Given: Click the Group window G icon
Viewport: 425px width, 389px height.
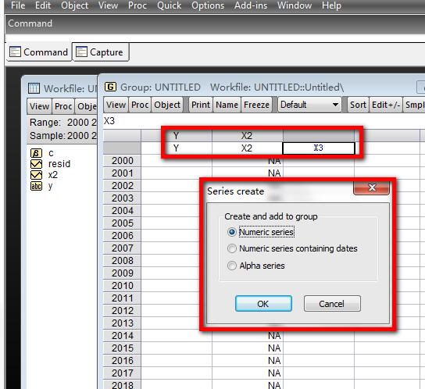Looking at the screenshot, I should pos(110,87).
